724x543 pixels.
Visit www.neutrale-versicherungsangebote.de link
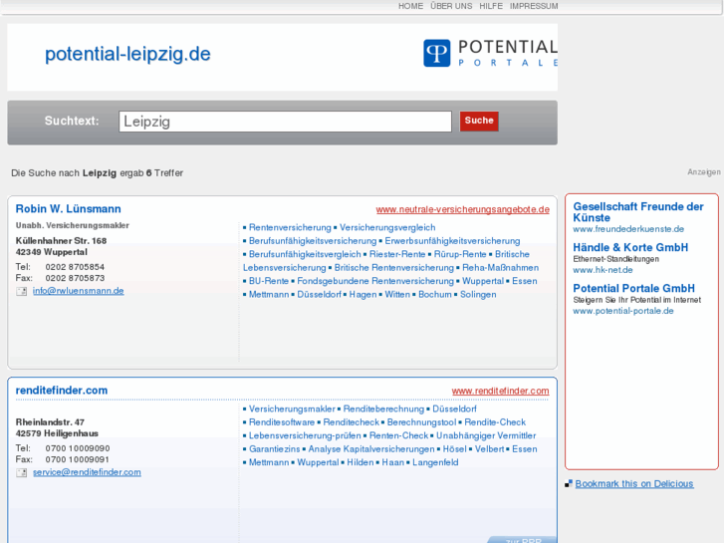point(462,210)
